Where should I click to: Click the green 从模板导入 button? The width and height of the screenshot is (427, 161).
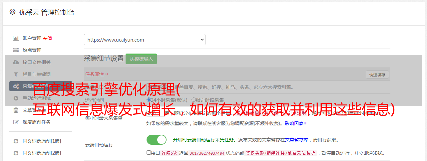pos(141,59)
